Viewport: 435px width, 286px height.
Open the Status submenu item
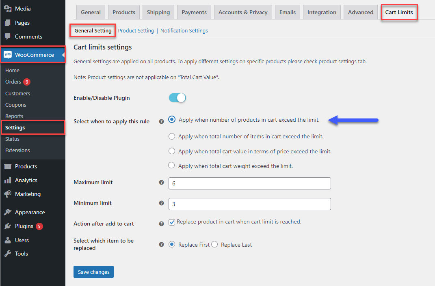pyautogui.click(x=12, y=139)
